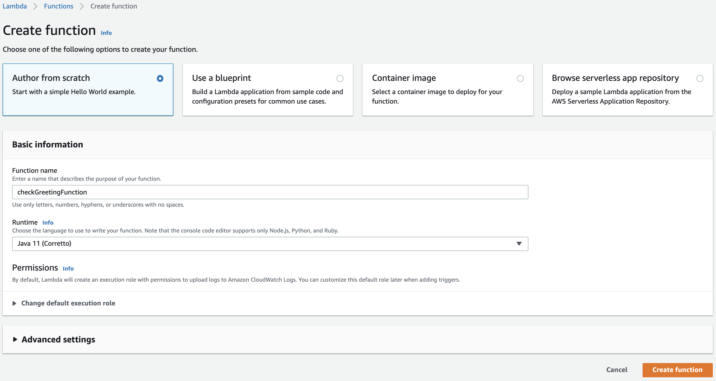Viewport: 716px width, 381px height.
Task: Expand the Advanced settings section
Action: tap(58, 339)
